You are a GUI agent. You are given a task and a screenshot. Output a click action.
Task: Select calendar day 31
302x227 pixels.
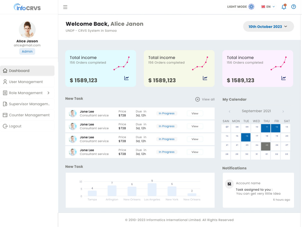[x=256, y=155]
